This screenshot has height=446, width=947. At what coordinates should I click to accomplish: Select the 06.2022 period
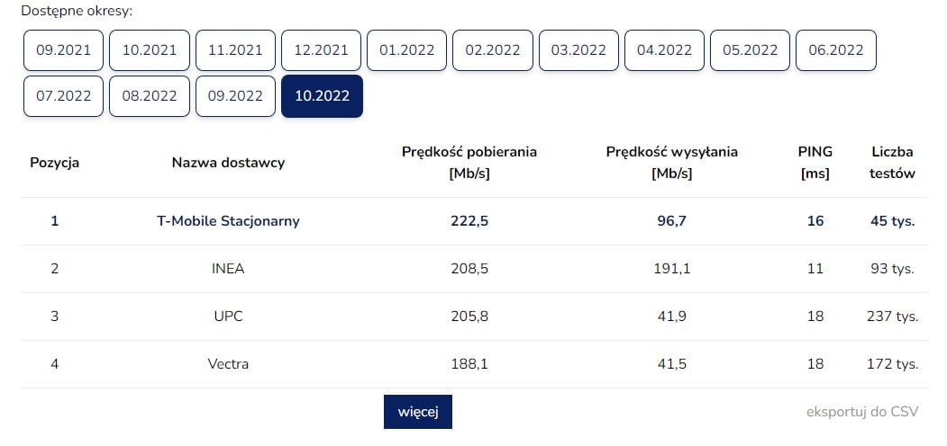(x=836, y=50)
